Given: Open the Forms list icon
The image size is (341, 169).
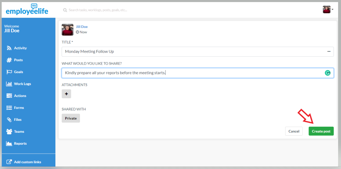Looking at the screenshot, I should pos(9,108).
